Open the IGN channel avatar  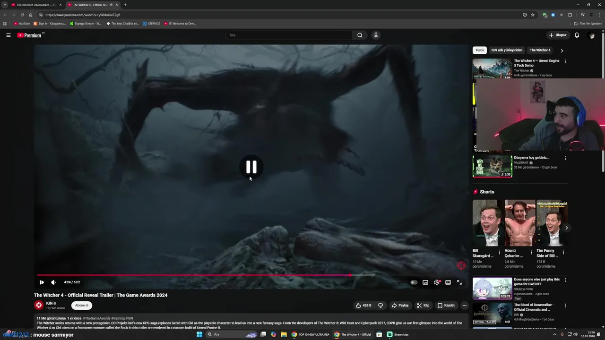tap(39, 305)
